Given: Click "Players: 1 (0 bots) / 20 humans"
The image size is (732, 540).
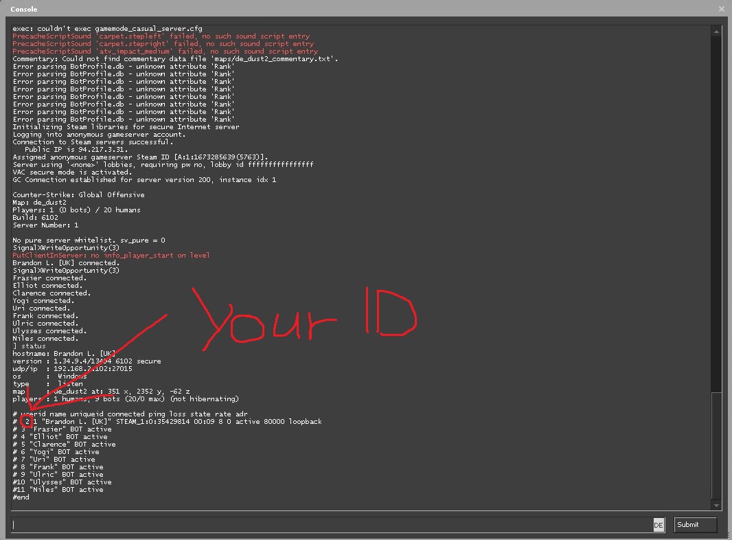Looking at the screenshot, I should 76,210.
